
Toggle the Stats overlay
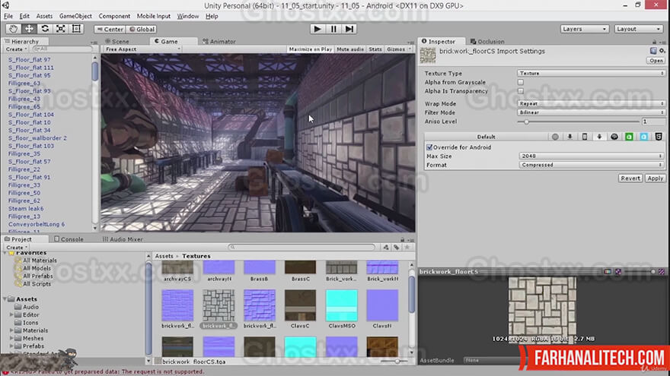click(x=375, y=49)
